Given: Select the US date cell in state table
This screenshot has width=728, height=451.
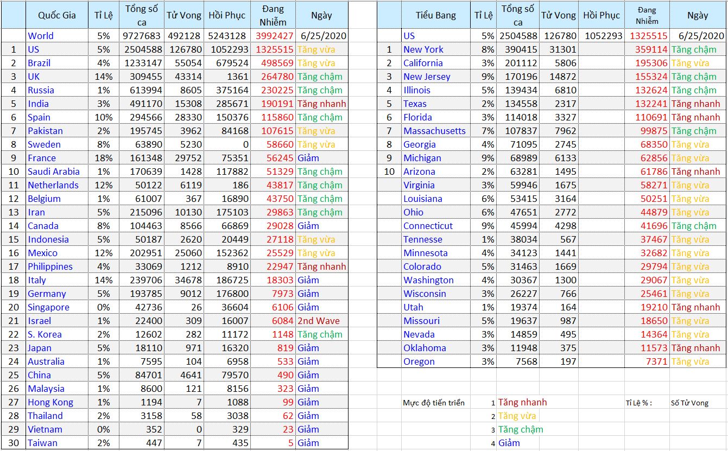Looking at the screenshot, I should tap(698, 36).
